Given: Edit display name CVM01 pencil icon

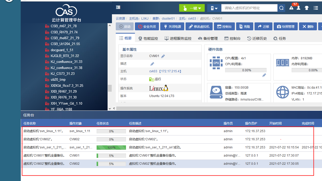Looking at the screenshot, I should point(163,56).
